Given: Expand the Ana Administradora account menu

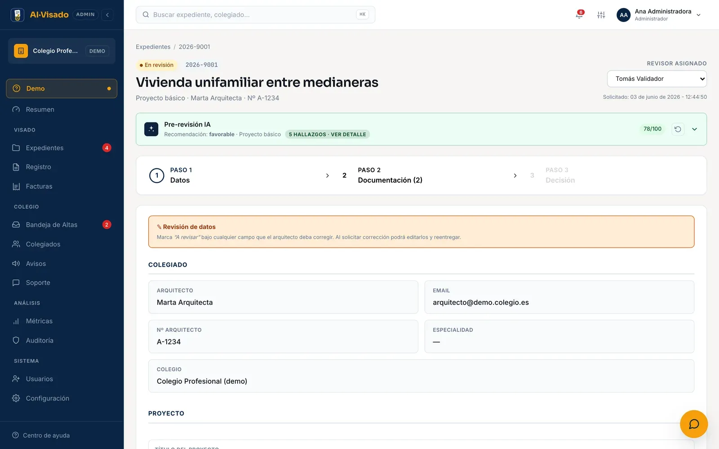Looking at the screenshot, I should pos(698,15).
